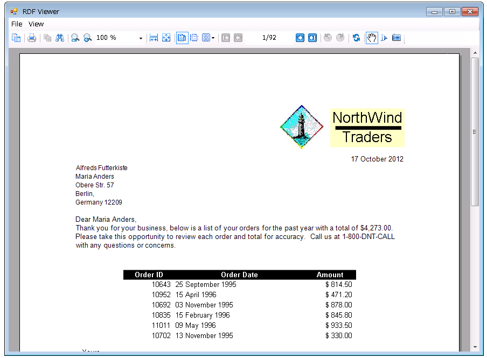Refresh the report with the refresh icon

[x=357, y=38]
